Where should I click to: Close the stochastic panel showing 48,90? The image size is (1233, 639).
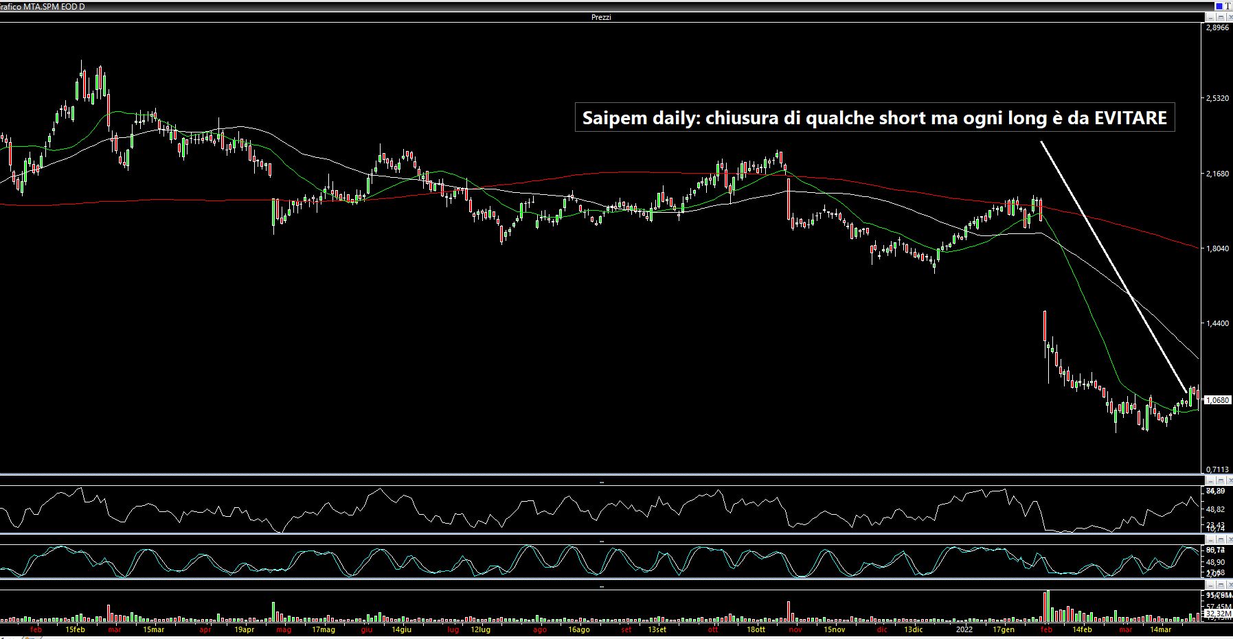pos(1230,539)
